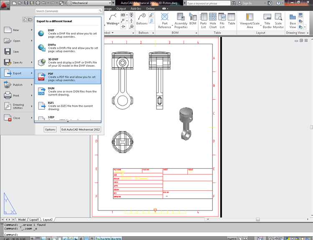The image size is (313, 240).
Task: Select the Balloons tool
Action: coord(142,19)
